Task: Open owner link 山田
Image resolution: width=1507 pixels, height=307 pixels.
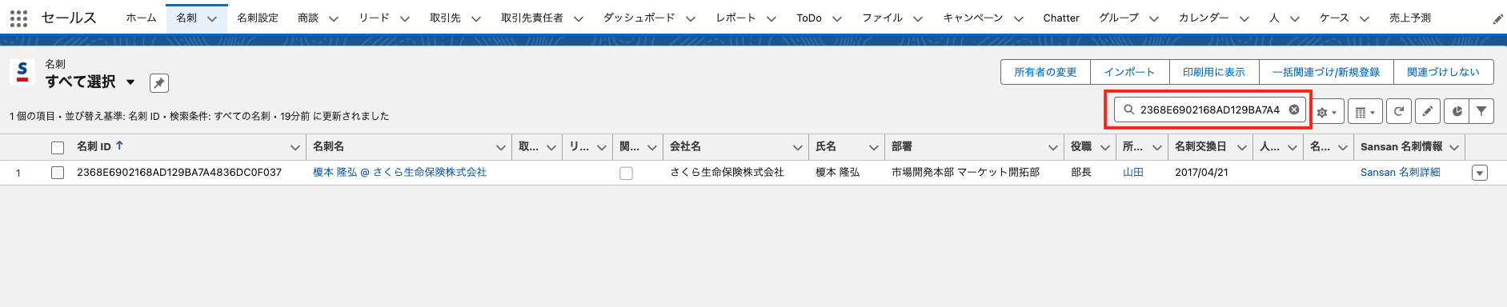Action: pyautogui.click(x=1133, y=173)
